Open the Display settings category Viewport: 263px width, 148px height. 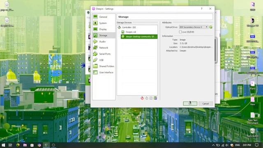point(104,29)
